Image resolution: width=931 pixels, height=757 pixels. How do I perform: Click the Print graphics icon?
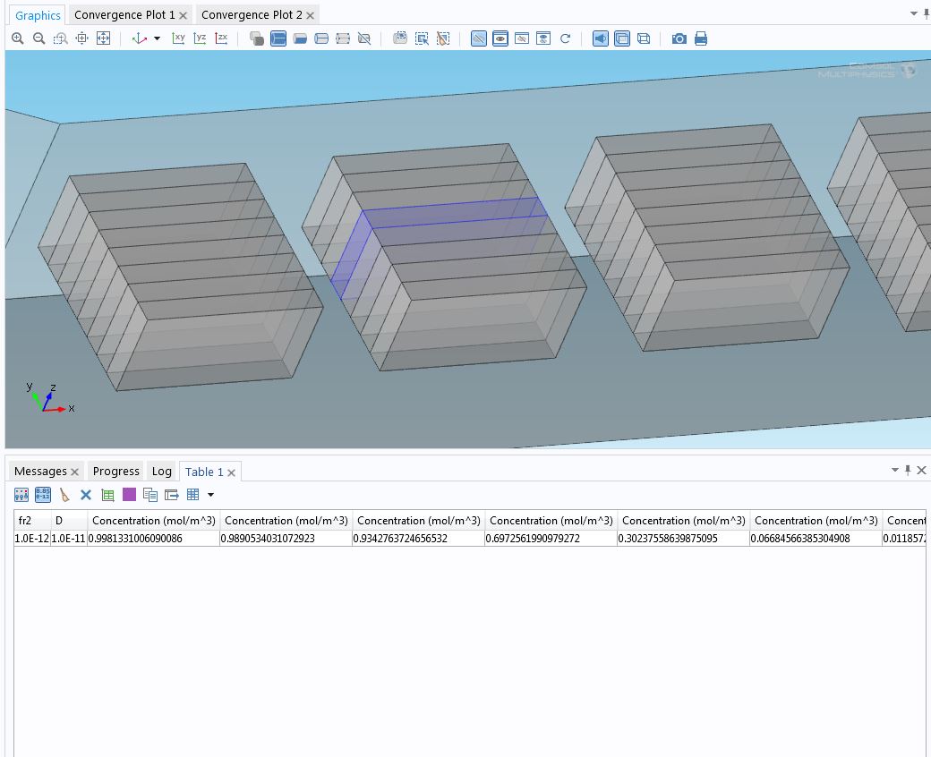[701, 38]
